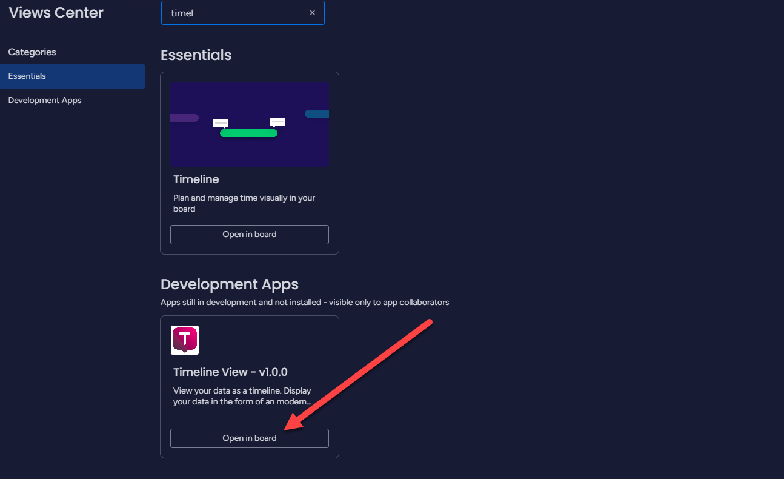Click the pink Timeline View app icon
784x479 pixels.
[x=185, y=340]
